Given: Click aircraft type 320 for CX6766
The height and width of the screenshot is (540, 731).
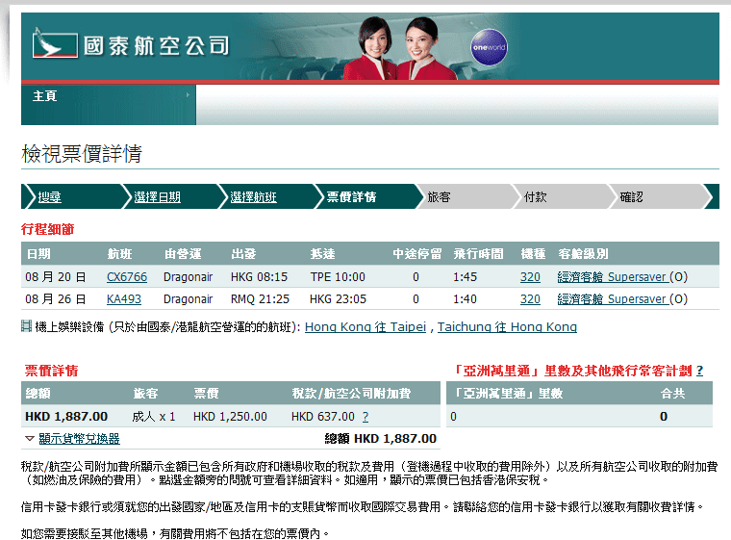Looking at the screenshot, I should (530, 277).
